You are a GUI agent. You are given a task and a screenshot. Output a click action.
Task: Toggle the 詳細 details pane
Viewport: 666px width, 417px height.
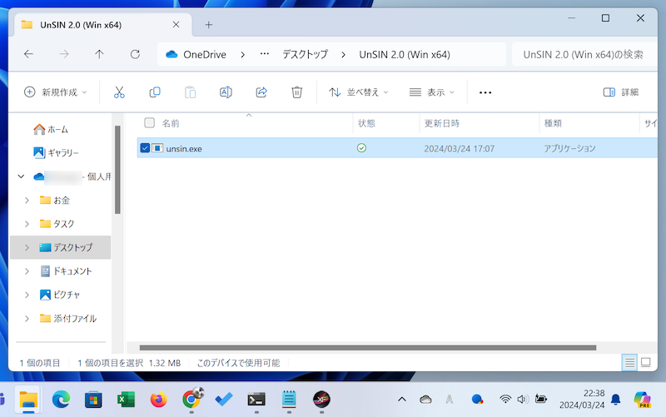point(620,92)
